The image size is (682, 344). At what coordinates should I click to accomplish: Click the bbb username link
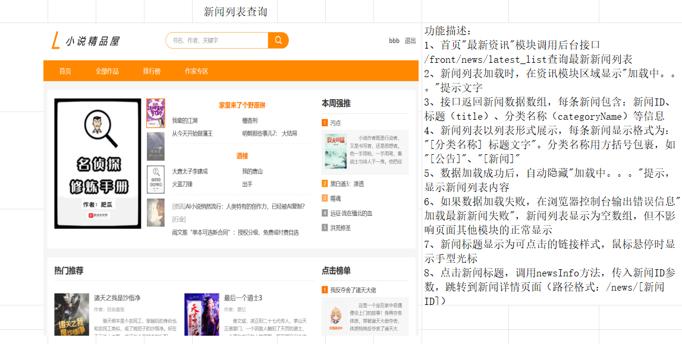coord(394,41)
